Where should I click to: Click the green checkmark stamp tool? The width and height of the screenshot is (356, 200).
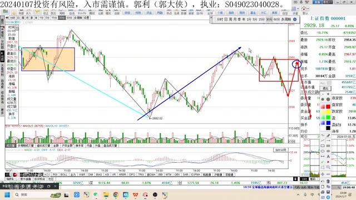click(323, 162)
